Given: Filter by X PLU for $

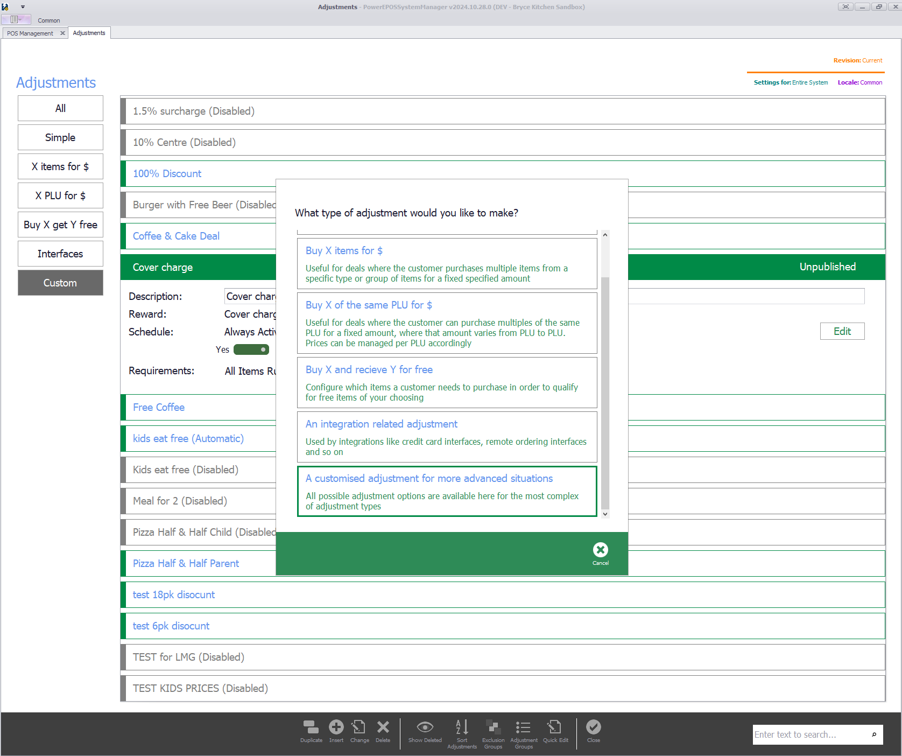Looking at the screenshot, I should coord(60,195).
